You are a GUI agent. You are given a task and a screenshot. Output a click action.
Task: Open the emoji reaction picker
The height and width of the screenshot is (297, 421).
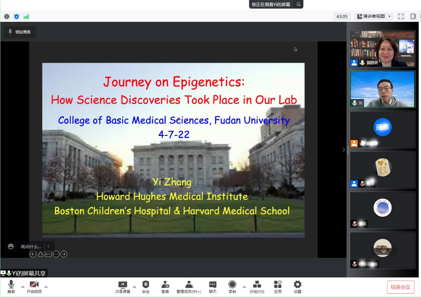11,246
